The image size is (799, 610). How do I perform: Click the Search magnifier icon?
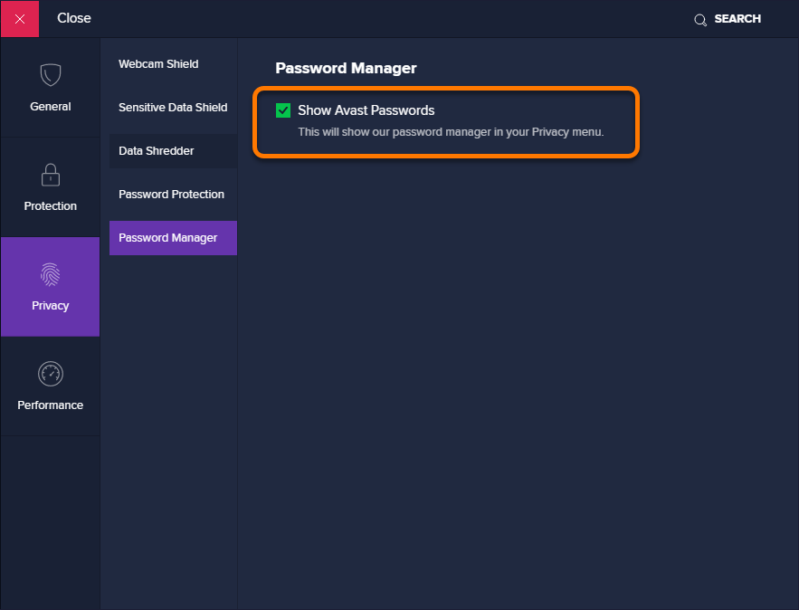tap(699, 18)
